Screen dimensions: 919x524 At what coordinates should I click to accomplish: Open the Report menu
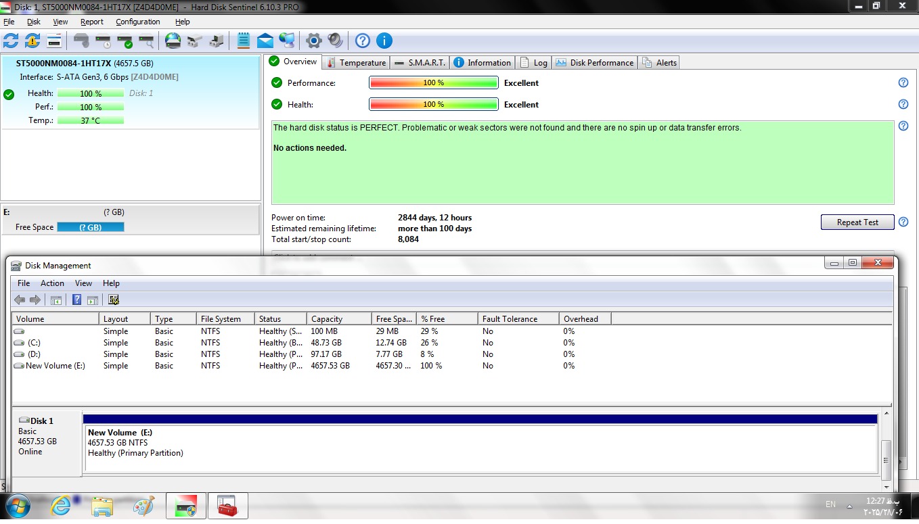pos(92,22)
